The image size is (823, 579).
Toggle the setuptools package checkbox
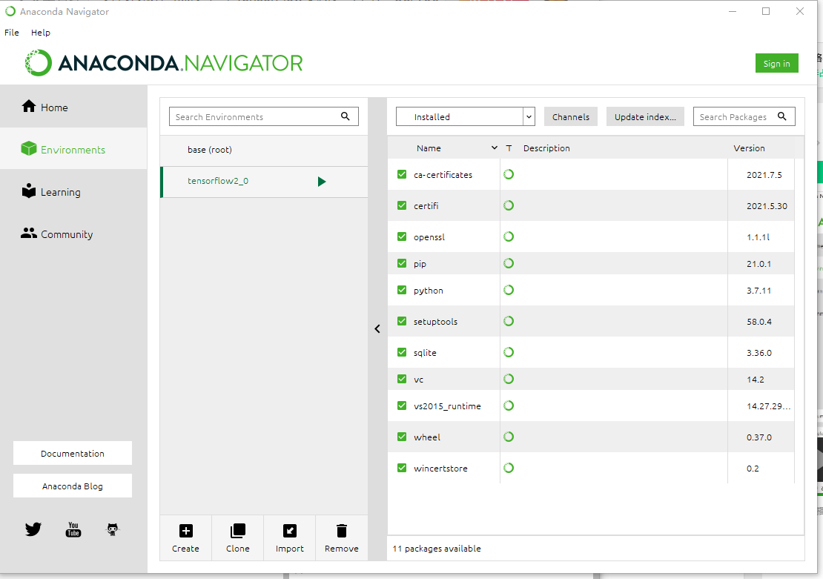402,321
